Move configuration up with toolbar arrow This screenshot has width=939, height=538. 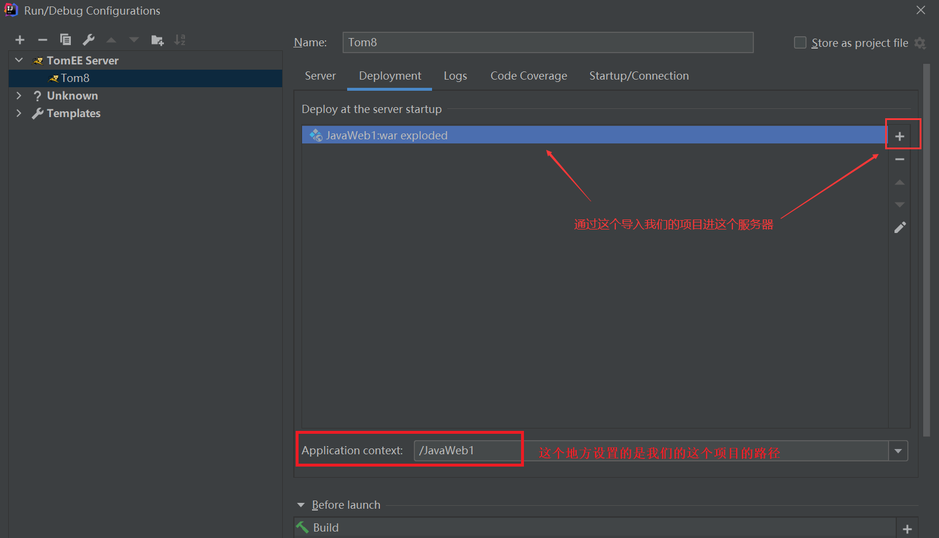point(111,40)
